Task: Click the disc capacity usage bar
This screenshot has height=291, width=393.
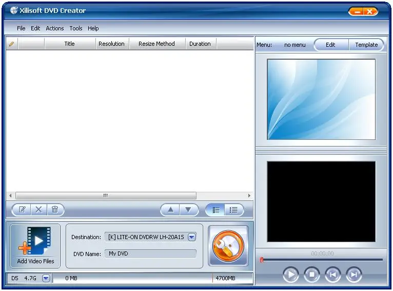Action: click(153, 278)
